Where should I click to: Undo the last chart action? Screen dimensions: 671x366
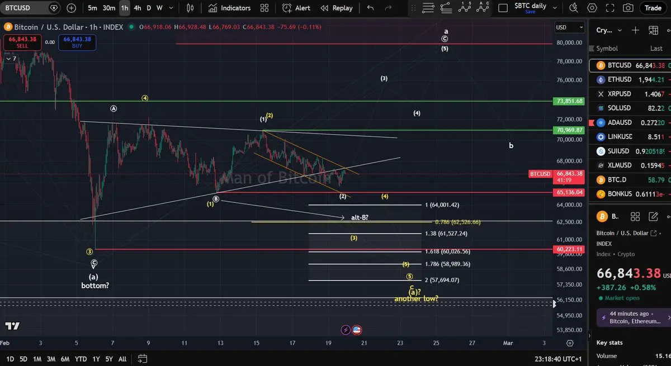[370, 8]
